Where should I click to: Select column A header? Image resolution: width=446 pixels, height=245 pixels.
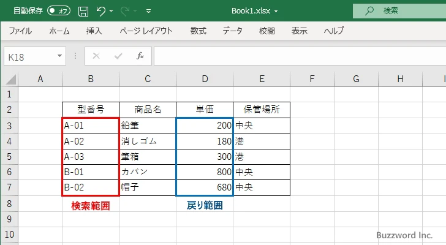(40, 79)
